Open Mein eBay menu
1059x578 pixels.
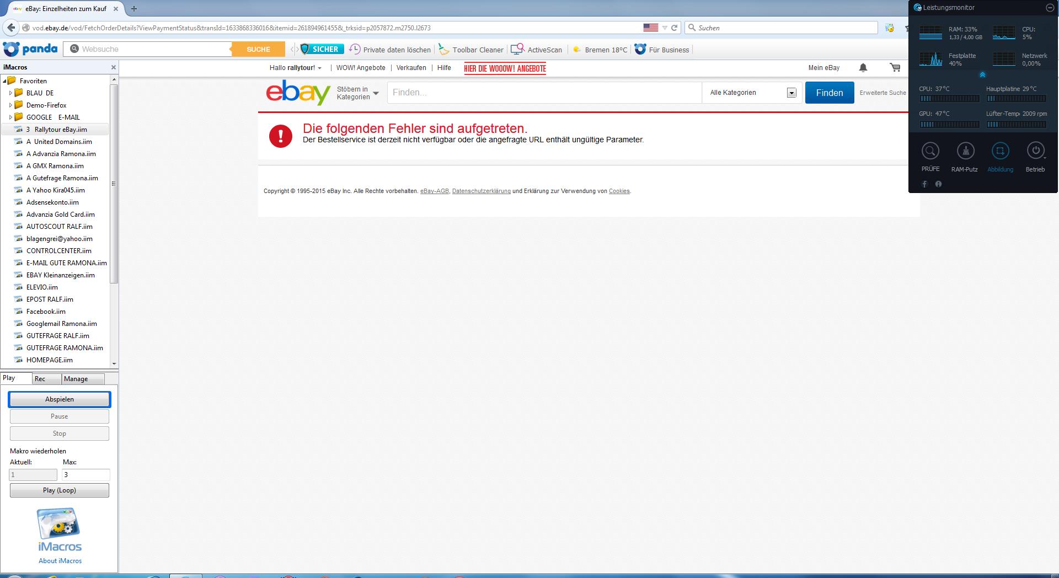[x=824, y=68]
